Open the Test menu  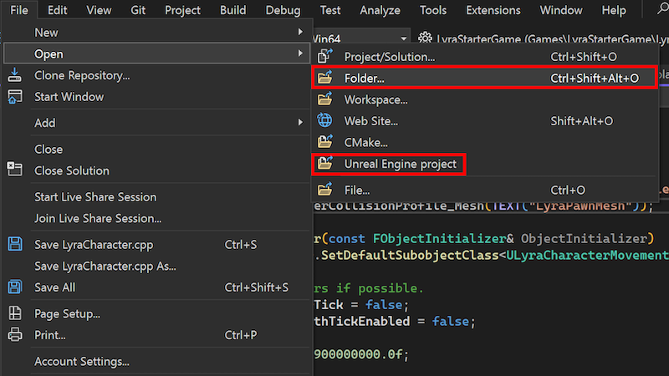(x=330, y=10)
